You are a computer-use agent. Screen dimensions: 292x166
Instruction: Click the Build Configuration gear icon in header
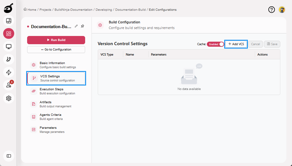(x=100, y=25)
